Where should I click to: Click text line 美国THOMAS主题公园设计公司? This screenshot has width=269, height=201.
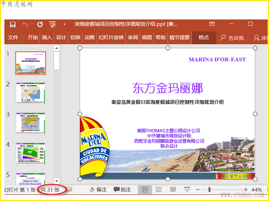pos(168,131)
